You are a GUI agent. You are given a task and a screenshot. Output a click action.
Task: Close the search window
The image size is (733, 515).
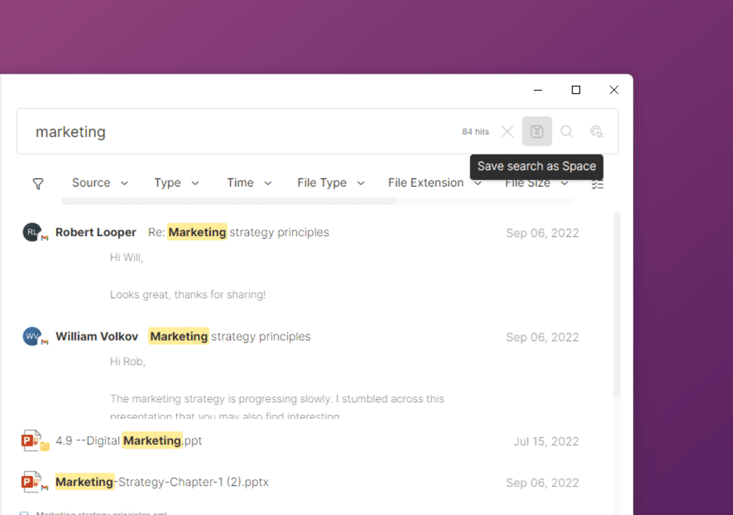pos(614,90)
